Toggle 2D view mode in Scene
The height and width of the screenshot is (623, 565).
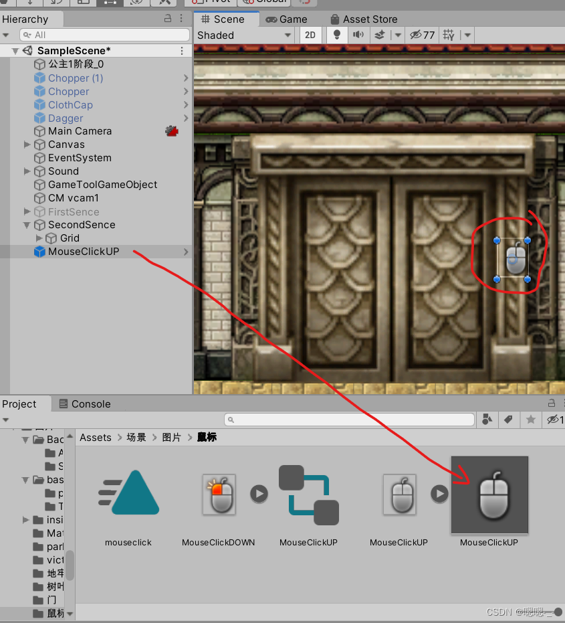pyautogui.click(x=310, y=35)
